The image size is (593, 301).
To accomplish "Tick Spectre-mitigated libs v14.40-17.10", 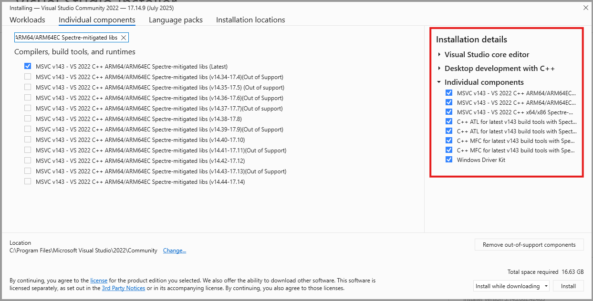I will click(x=28, y=140).
